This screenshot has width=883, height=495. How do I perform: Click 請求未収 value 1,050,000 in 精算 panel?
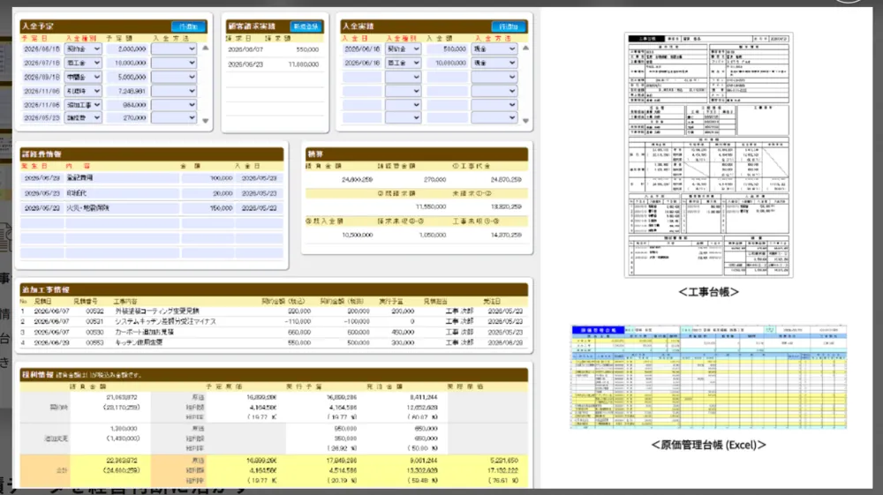coord(433,235)
